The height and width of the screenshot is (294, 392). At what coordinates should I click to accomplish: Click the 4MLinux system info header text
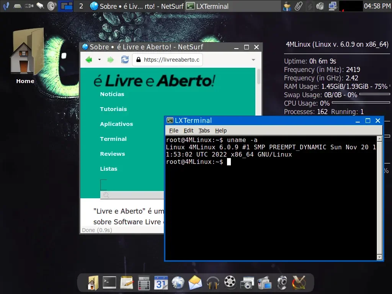click(337, 44)
